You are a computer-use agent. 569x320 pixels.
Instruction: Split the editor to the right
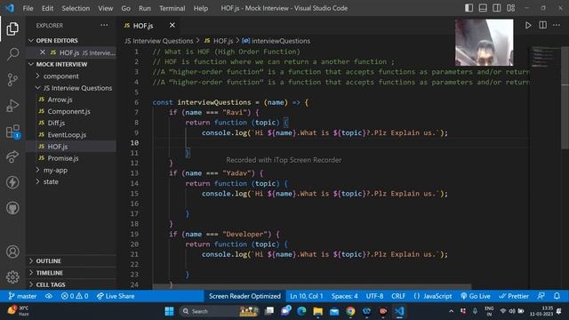[x=542, y=25]
